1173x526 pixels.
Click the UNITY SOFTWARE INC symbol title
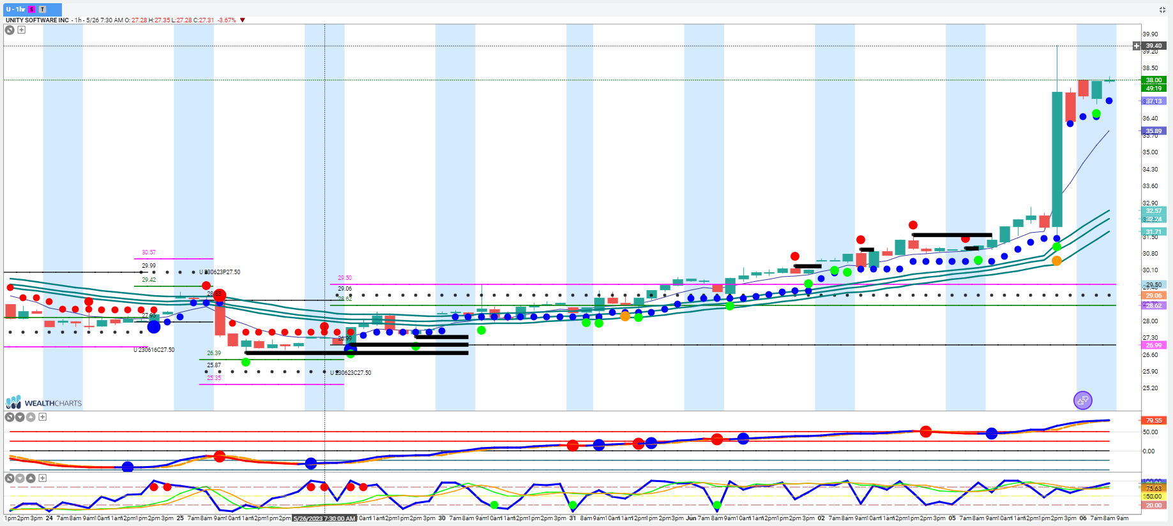(37, 20)
